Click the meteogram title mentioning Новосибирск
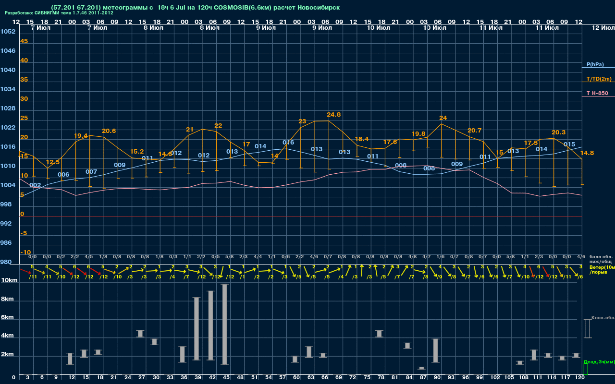Screen dimensions: 615x384 (x=195, y=7)
